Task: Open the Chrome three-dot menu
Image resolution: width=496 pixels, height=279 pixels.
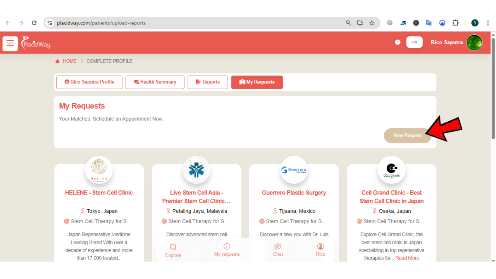Action: [x=488, y=23]
